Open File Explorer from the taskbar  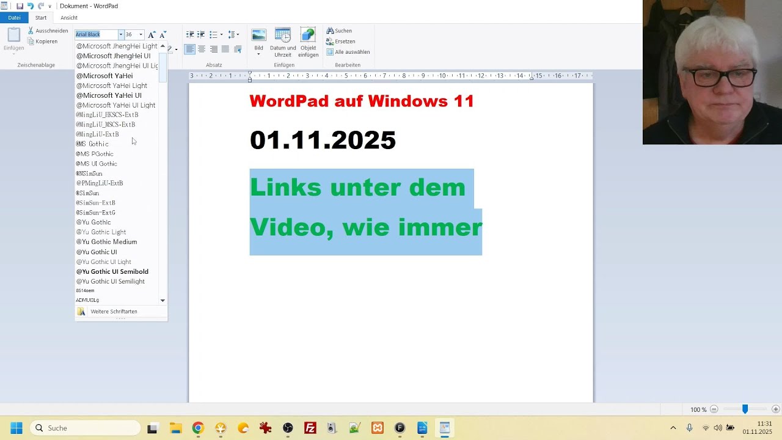coord(175,428)
